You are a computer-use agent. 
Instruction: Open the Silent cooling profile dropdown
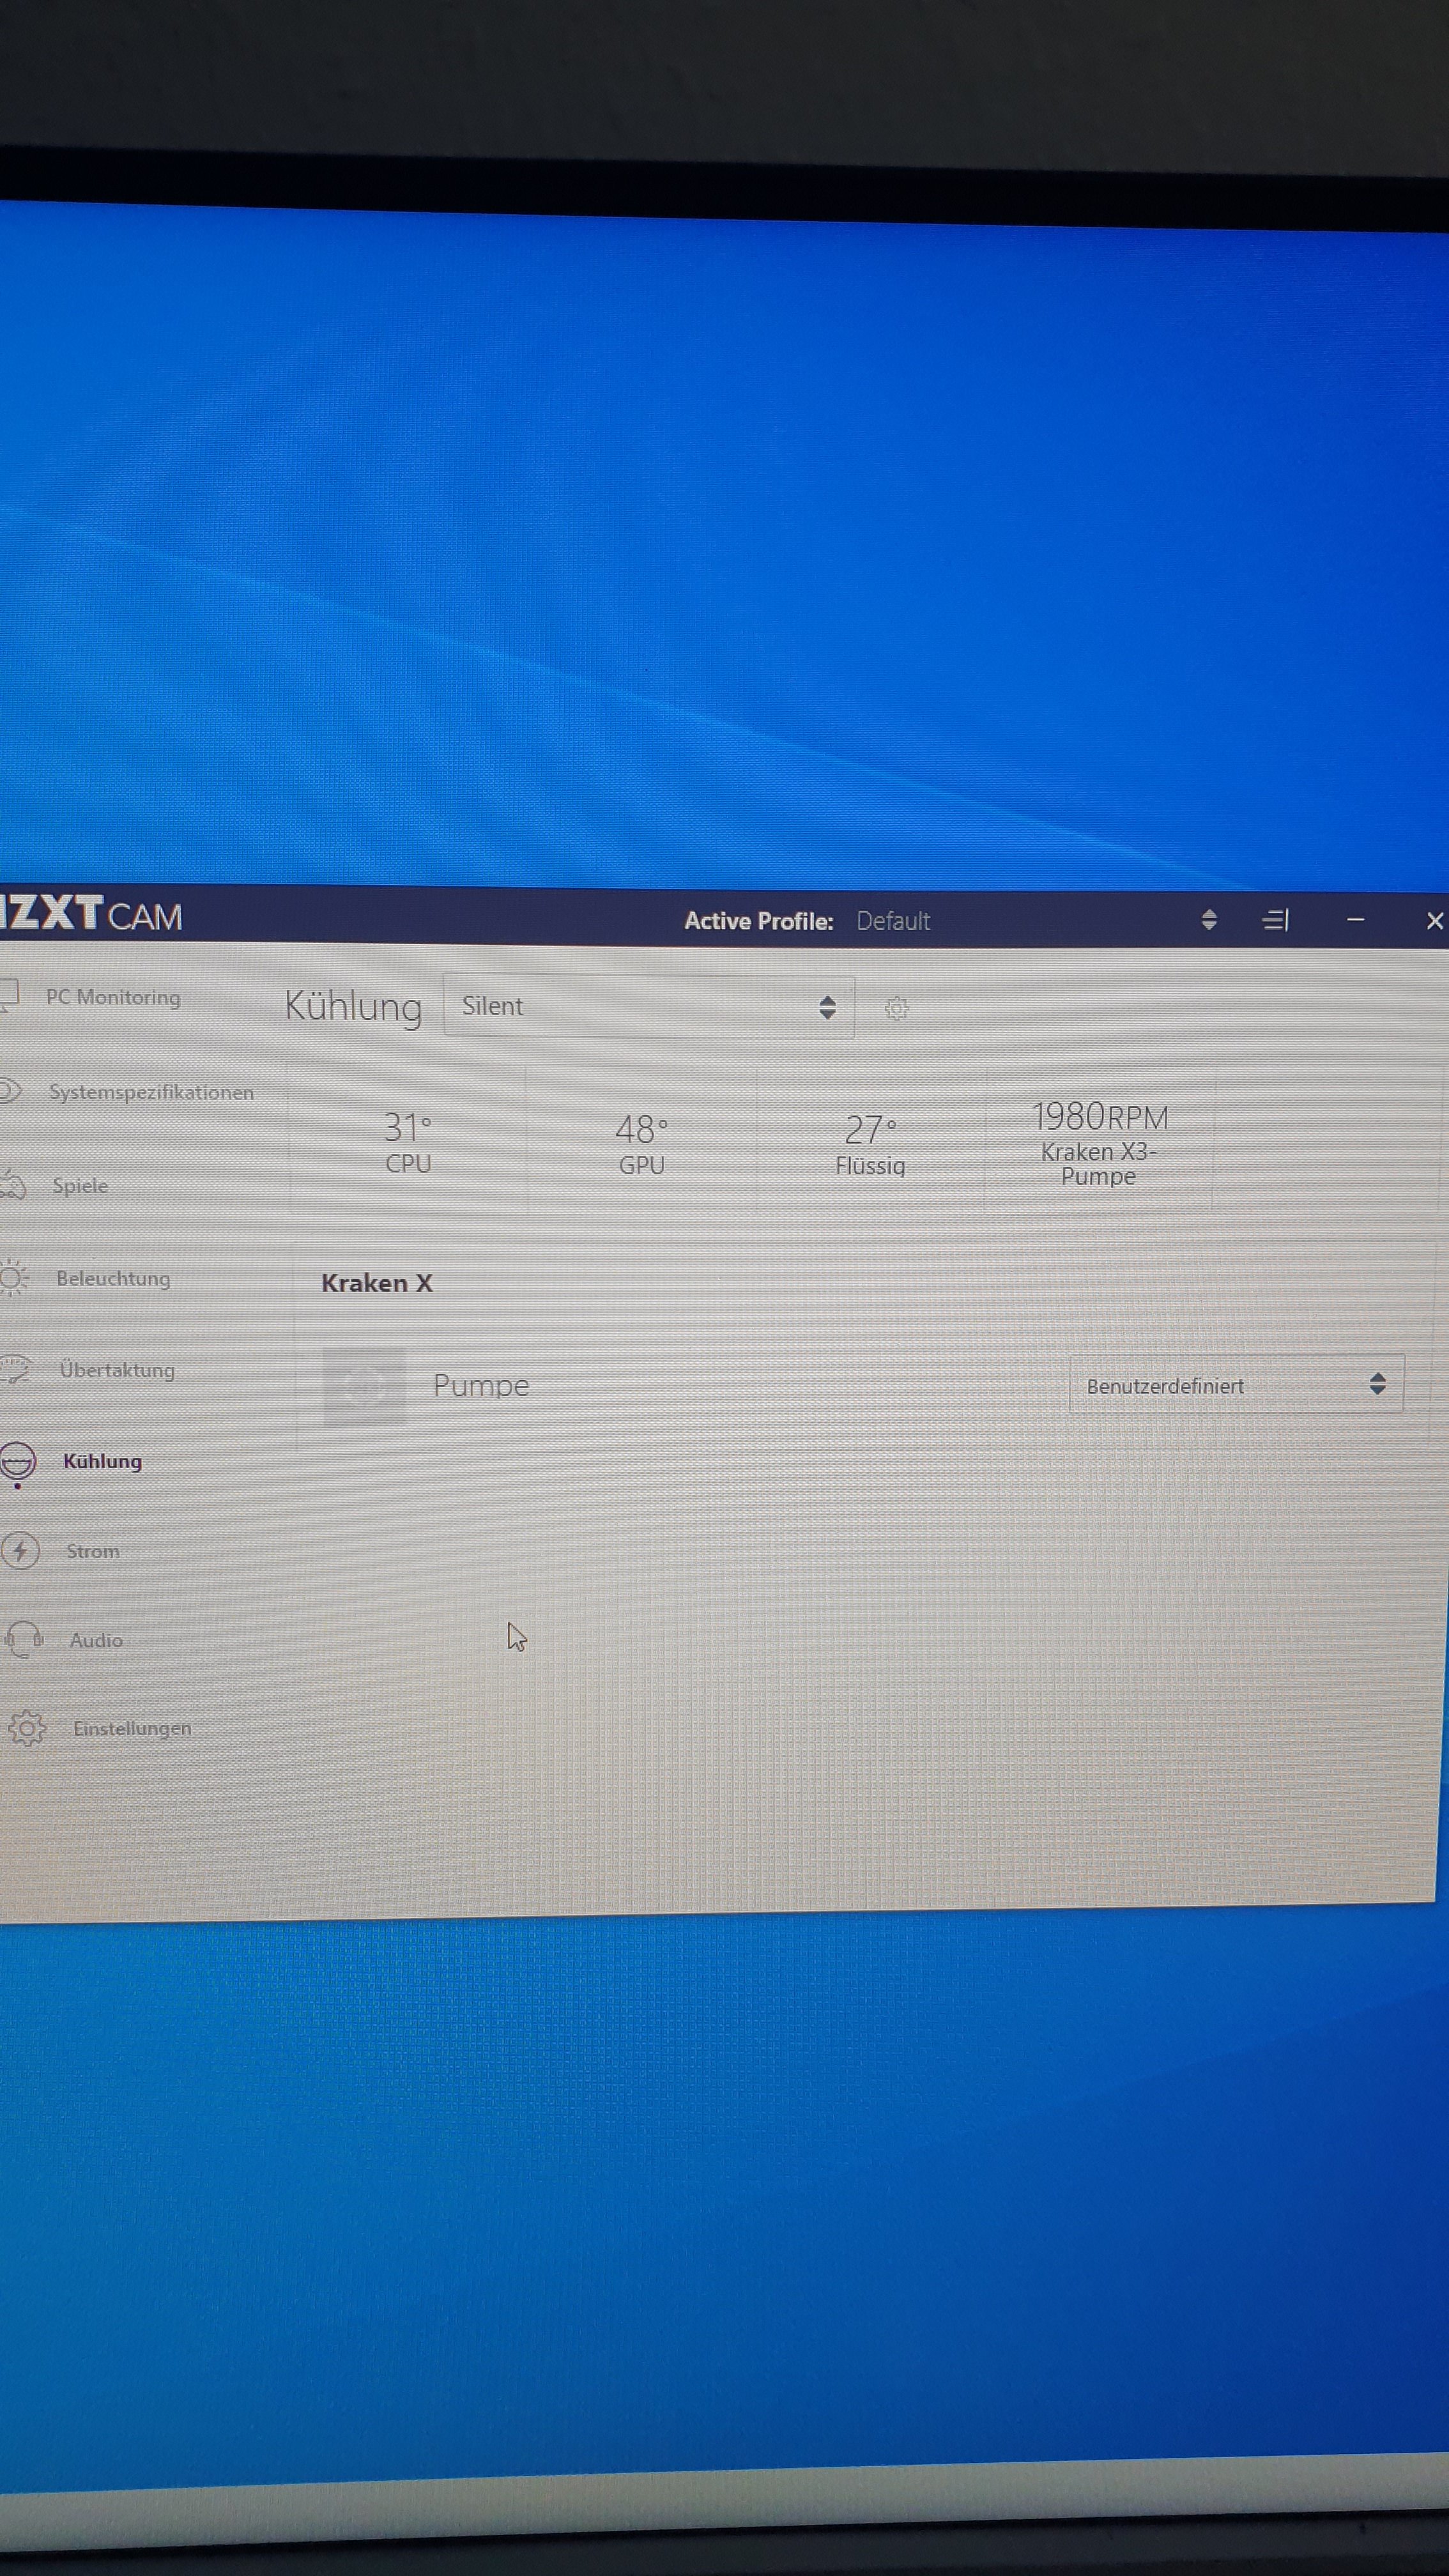click(648, 1006)
